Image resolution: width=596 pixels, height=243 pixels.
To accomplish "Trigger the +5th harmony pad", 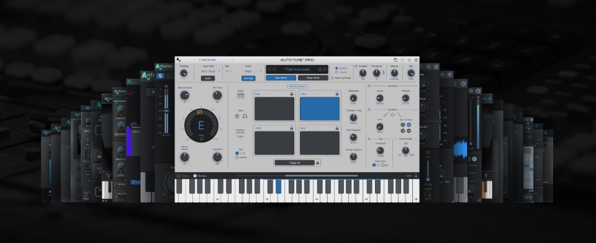I will (274, 143).
